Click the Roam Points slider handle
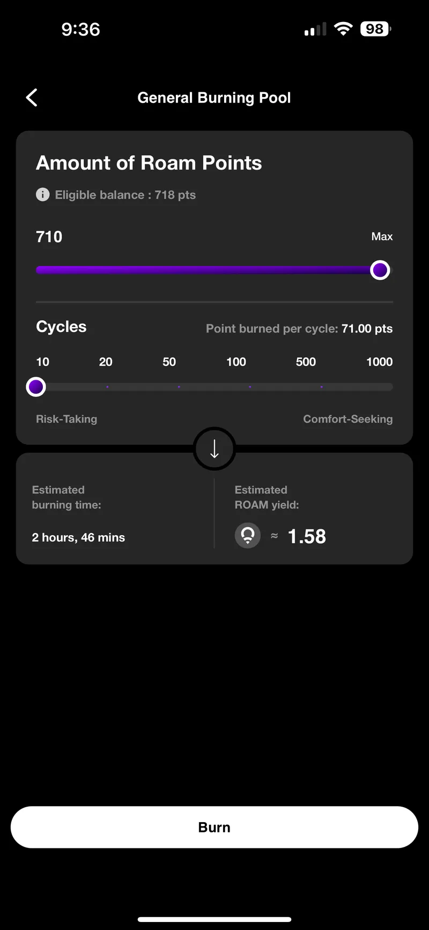This screenshot has height=930, width=429. pyautogui.click(x=380, y=270)
